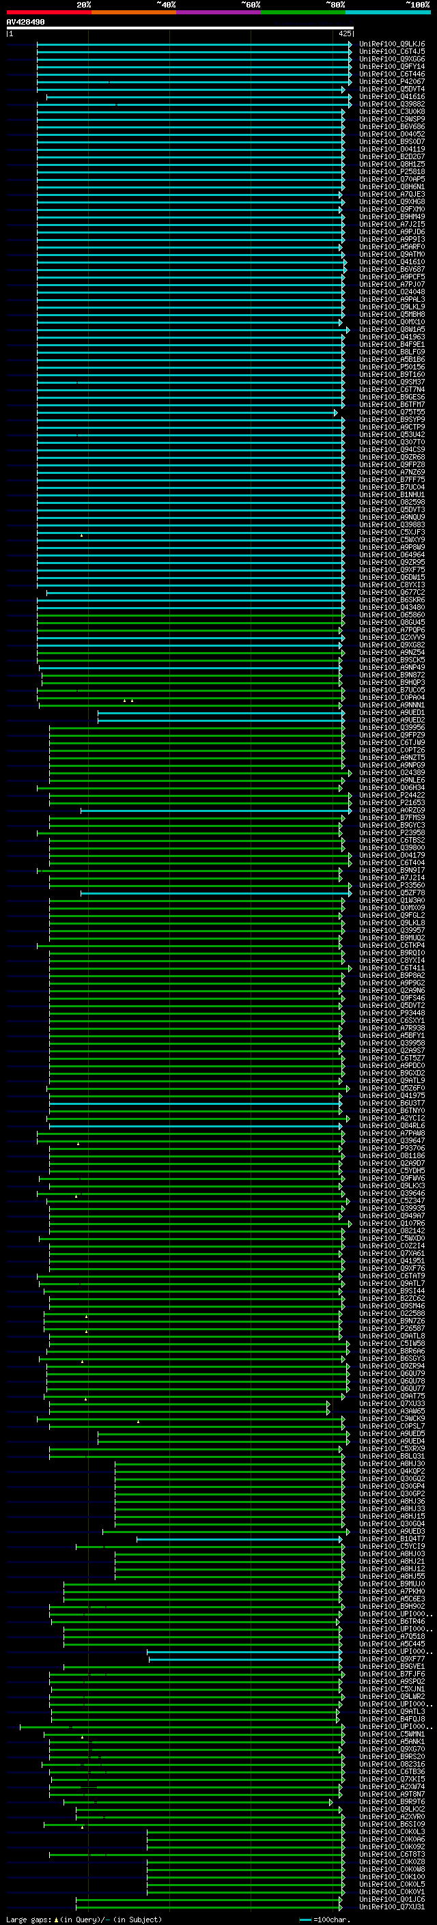437x1925 pixels.
Task: Click the UniRef100_B9HM49 label
Action: tap(392, 216)
